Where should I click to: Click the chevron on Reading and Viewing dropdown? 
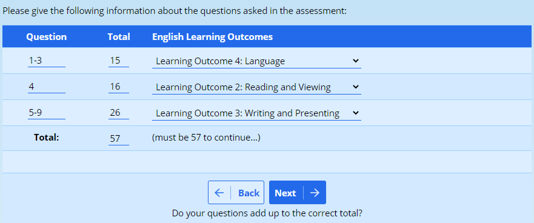coord(356,87)
